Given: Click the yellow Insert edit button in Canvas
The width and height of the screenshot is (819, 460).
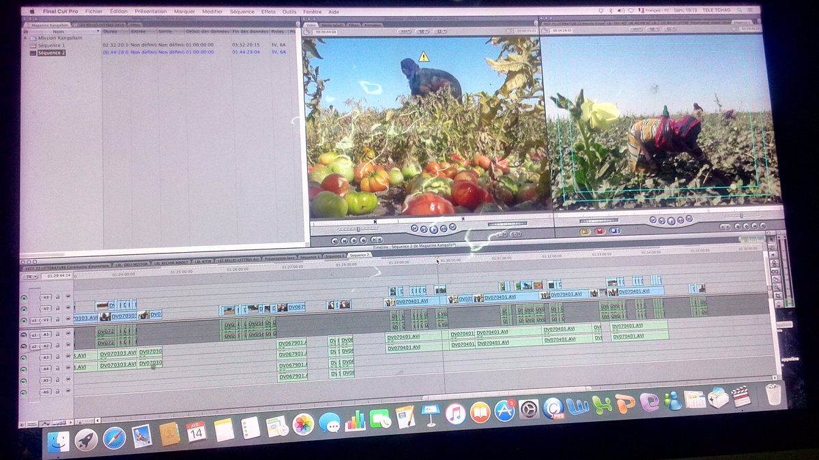Looking at the screenshot, I should [x=585, y=231].
